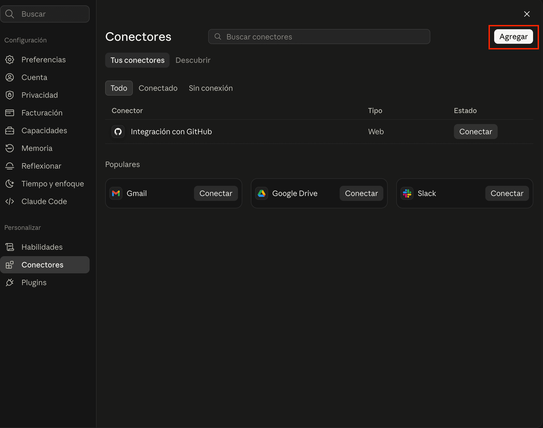Click the Privacidad shield icon

coord(10,95)
